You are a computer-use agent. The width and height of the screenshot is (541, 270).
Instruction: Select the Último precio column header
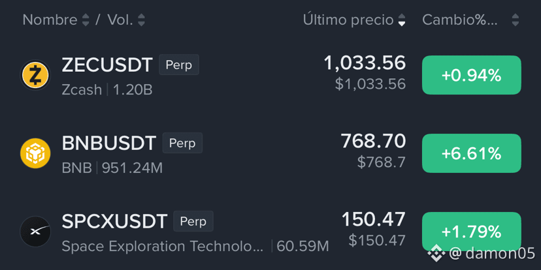pos(348,20)
